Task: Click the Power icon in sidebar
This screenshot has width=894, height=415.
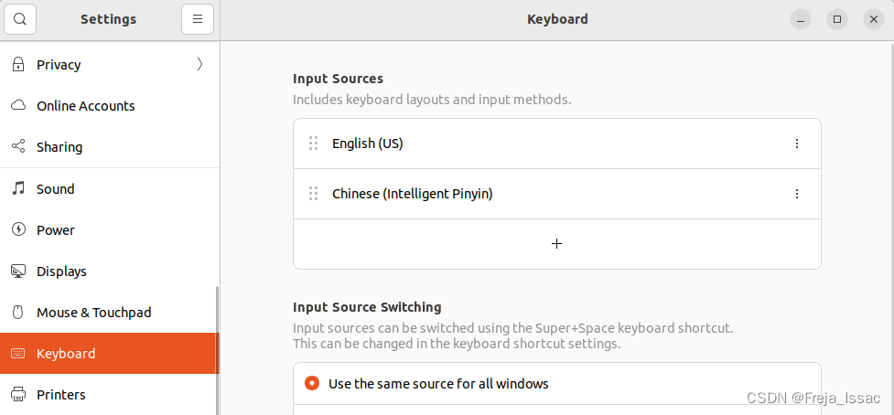Action: (x=18, y=230)
